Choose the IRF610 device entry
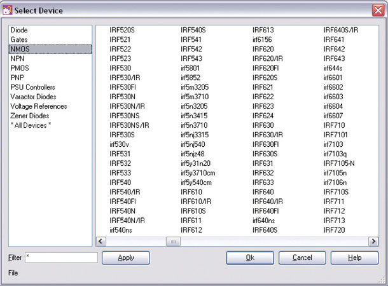 [x=191, y=191]
